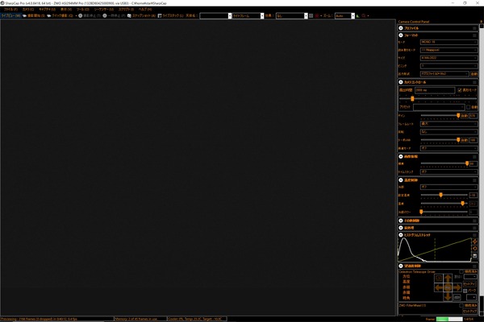484x322 pixels.
Task: Toggle the 自動 checkbox beside preset dropdown
Action: pyautogui.click(x=468, y=107)
